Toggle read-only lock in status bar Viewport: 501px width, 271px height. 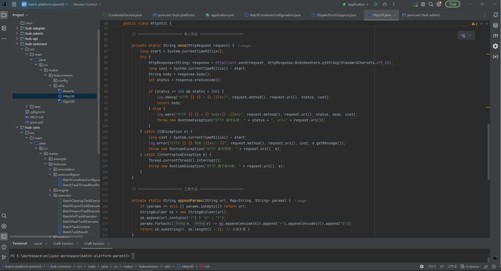tap(486, 267)
